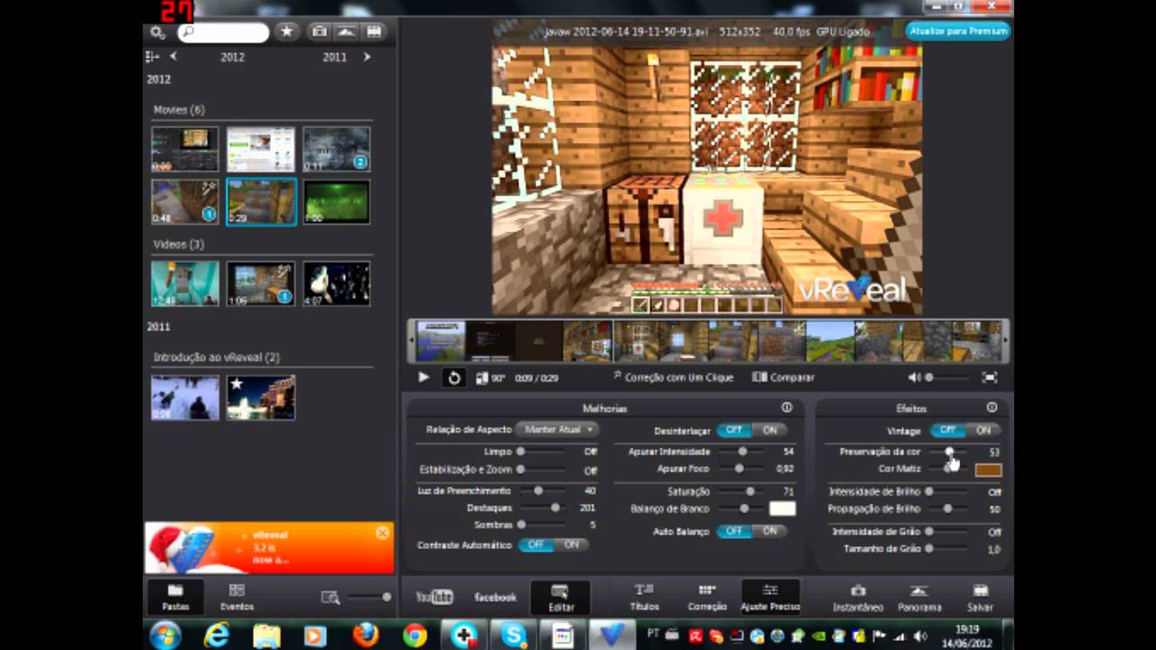This screenshot has height=650, width=1156.
Task: Click the Destaques slider
Action: point(543,508)
